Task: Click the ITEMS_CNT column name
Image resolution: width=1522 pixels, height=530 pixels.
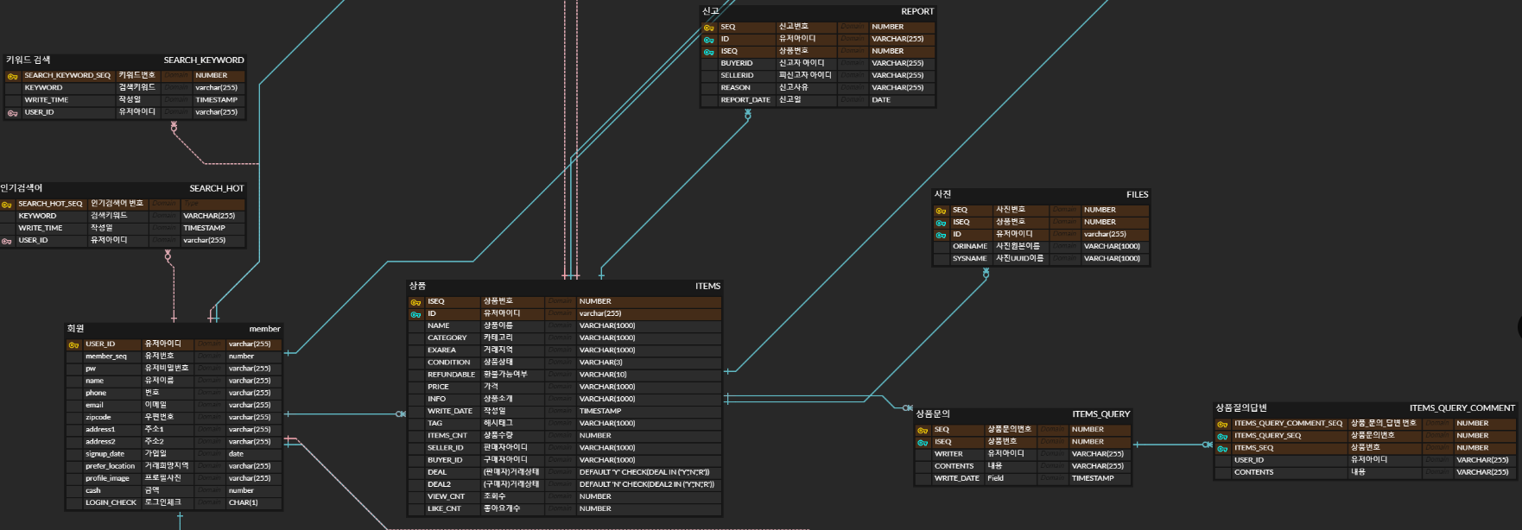Action: 447,435
